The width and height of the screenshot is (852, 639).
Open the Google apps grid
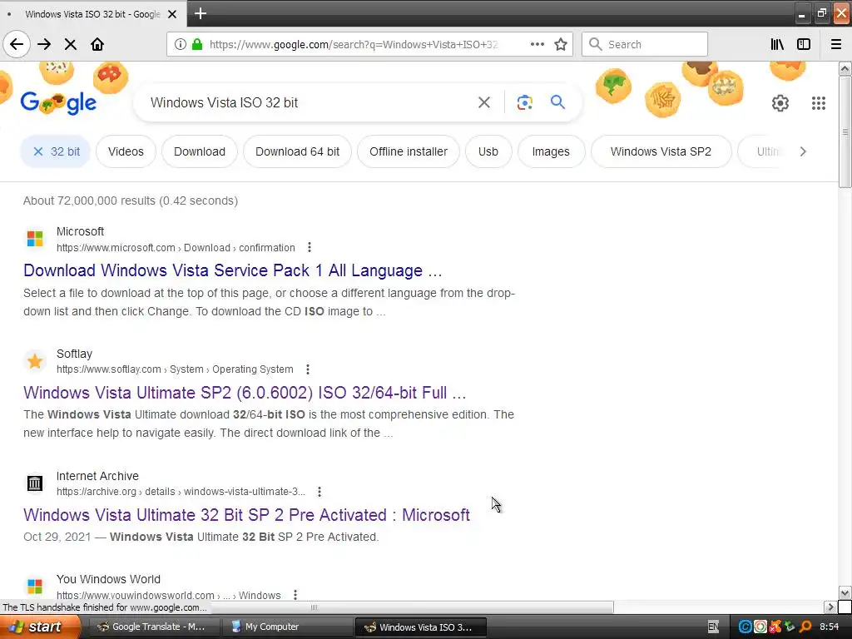819,102
